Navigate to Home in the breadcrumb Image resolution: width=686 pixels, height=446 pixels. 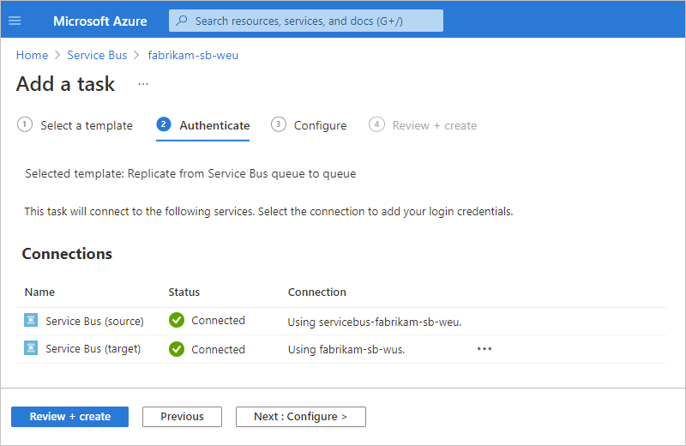[x=32, y=55]
